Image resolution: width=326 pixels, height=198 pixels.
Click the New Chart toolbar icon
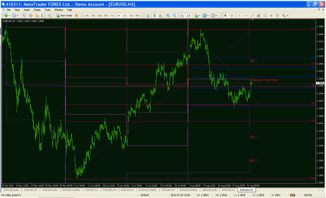coord(6,16)
